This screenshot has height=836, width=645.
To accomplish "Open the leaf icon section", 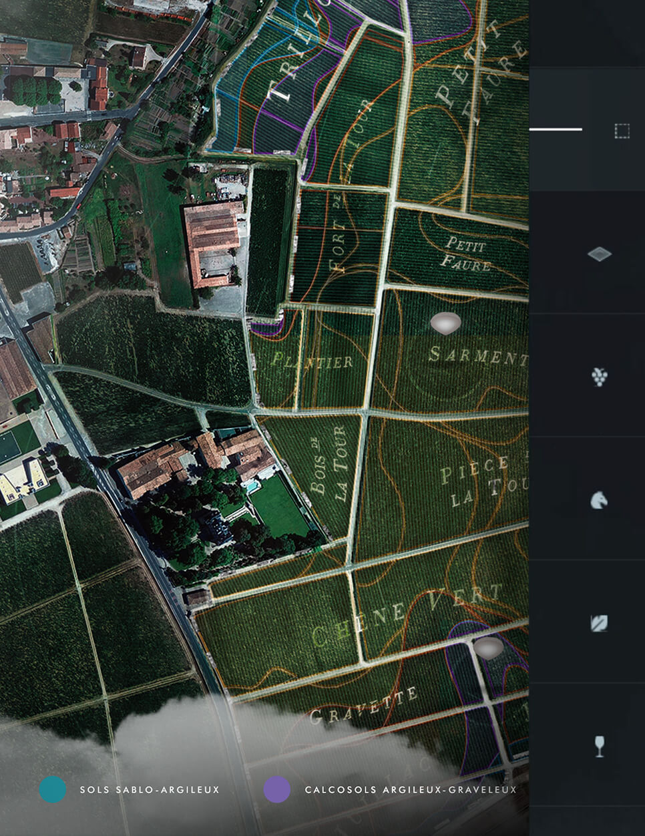I will pos(600,623).
